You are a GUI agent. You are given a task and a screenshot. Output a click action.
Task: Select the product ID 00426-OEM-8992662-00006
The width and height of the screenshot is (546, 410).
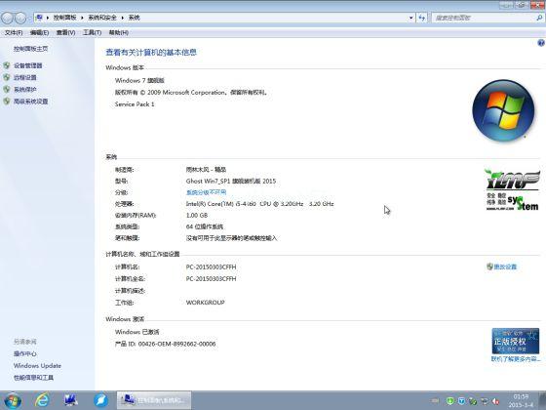pos(176,344)
